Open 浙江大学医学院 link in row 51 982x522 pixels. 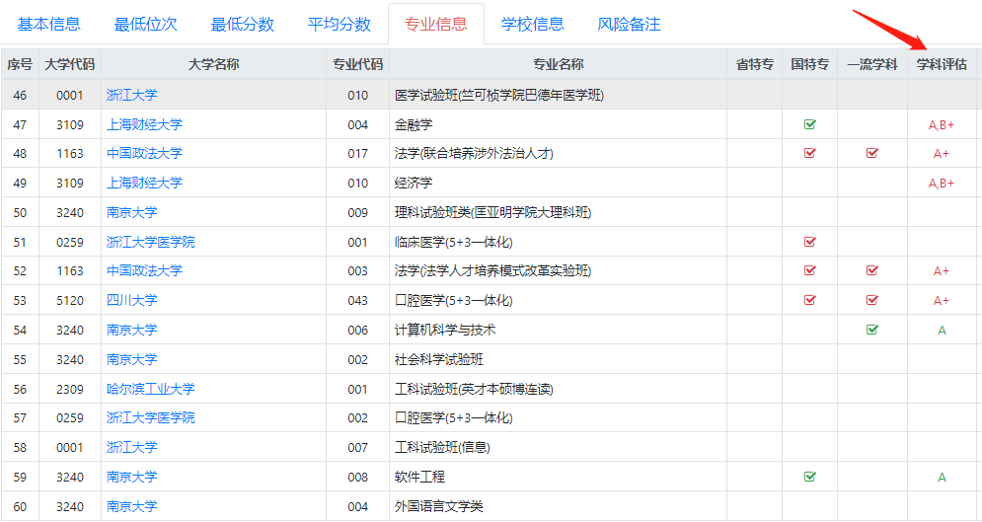150,242
